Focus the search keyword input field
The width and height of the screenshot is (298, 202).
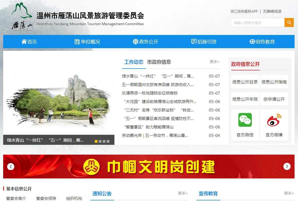pos(257,23)
